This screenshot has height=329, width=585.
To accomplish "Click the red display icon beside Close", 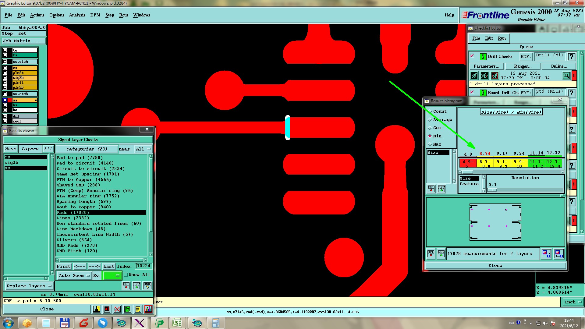I will (107, 309).
